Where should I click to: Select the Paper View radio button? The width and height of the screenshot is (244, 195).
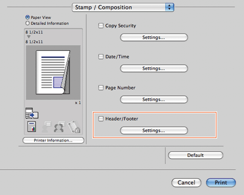(x=27, y=17)
